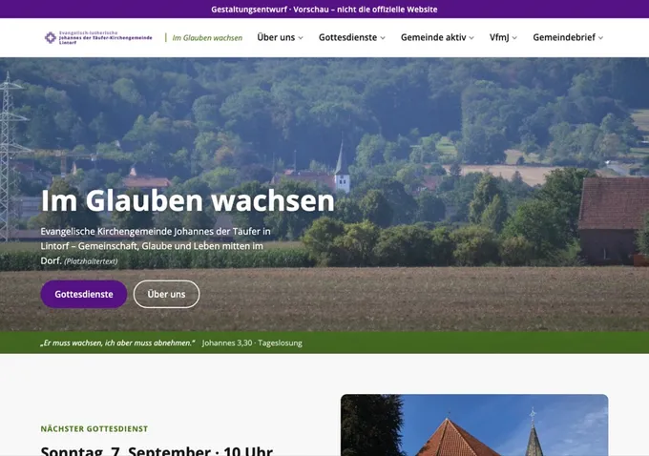Expand the chevron beside Gottesdienste in navigation
The height and width of the screenshot is (456, 649).
[383, 38]
